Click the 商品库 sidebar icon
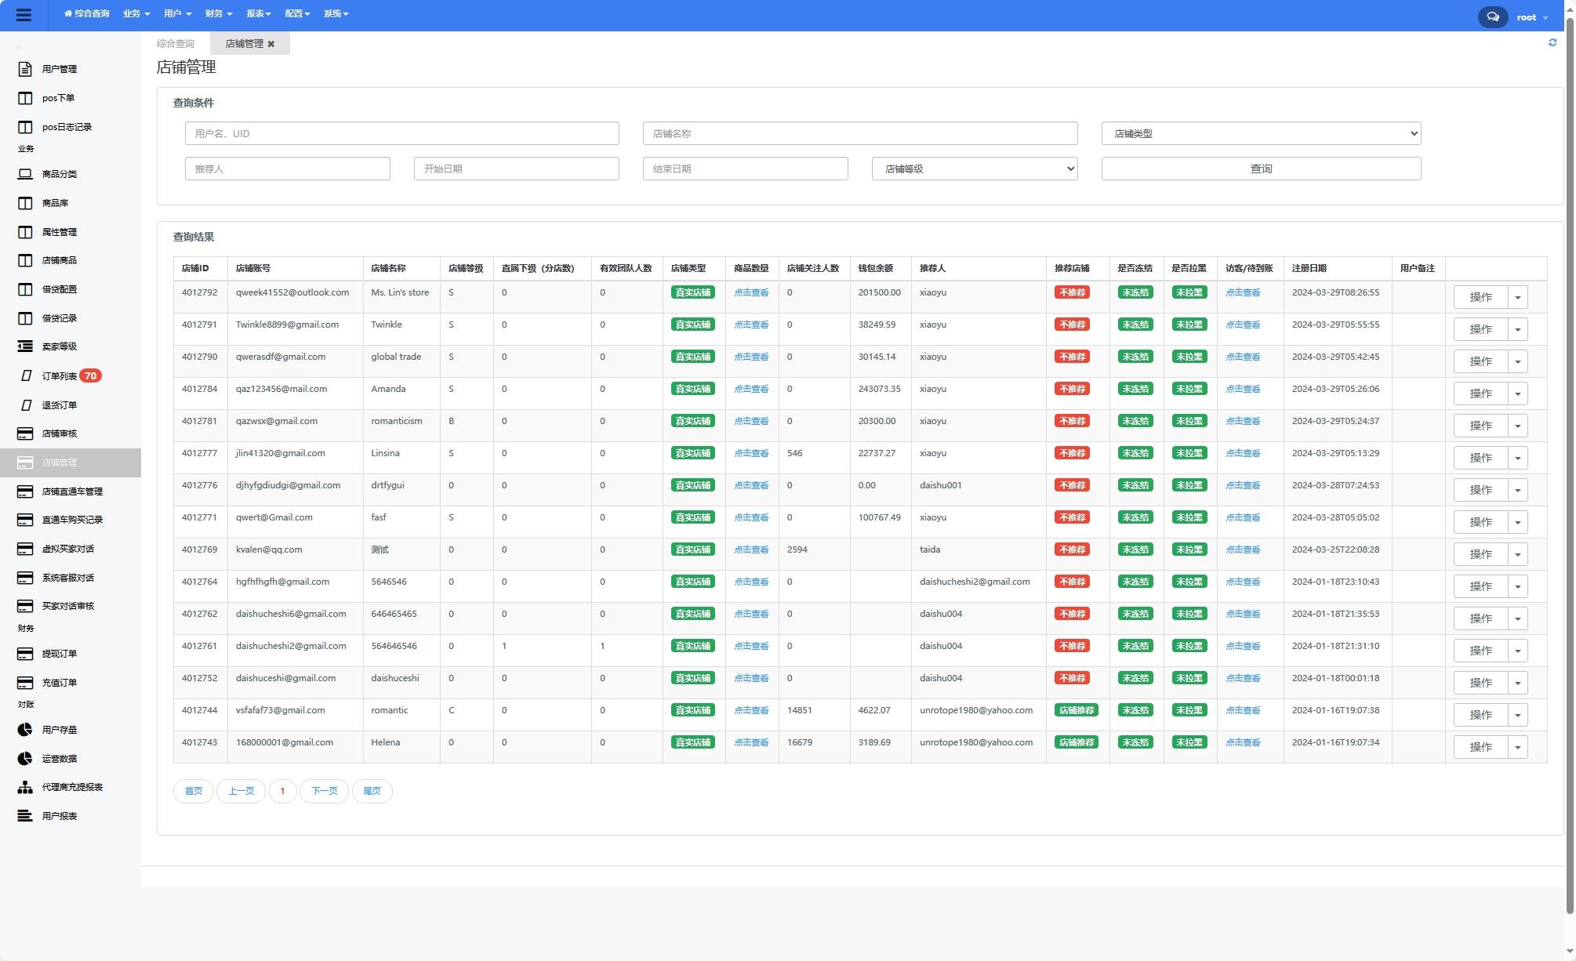Image resolution: width=1576 pixels, height=961 pixels. click(x=25, y=204)
